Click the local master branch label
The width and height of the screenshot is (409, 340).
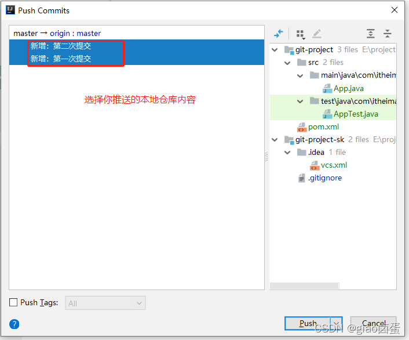pyautogui.click(x=25, y=34)
